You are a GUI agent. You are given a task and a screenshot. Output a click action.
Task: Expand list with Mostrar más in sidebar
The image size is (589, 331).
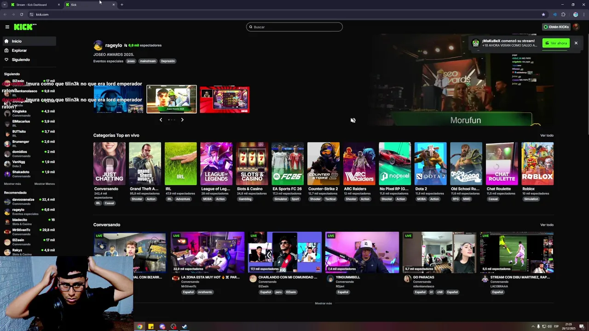[12, 184]
